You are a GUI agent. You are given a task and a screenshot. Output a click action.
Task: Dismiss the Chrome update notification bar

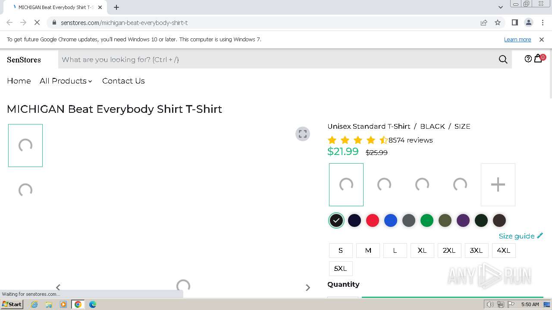tap(542, 39)
